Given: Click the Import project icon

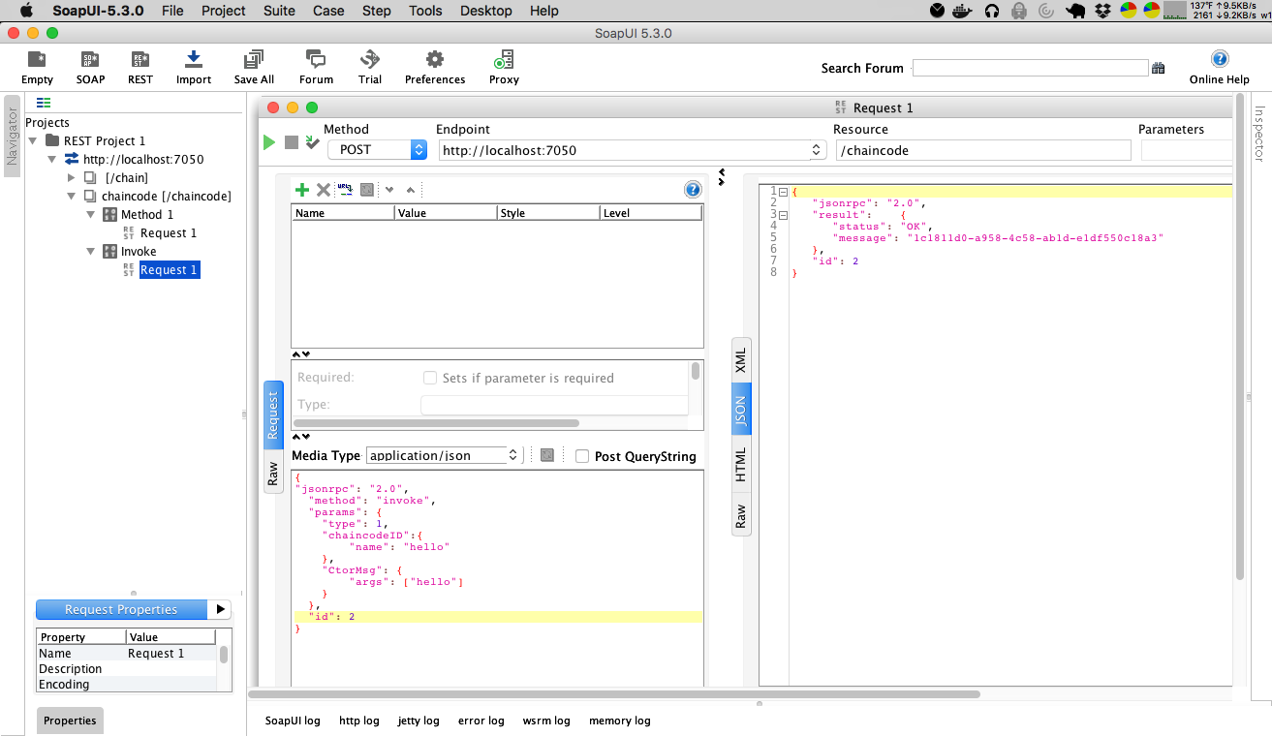Looking at the screenshot, I should pyautogui.click(x=193, y=60).
